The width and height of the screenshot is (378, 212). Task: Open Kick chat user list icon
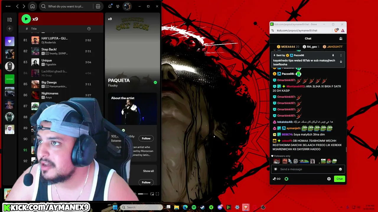pyautogui.click(x=340, y=39)
